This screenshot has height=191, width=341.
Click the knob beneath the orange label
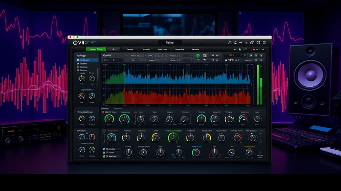pos(249,152)
